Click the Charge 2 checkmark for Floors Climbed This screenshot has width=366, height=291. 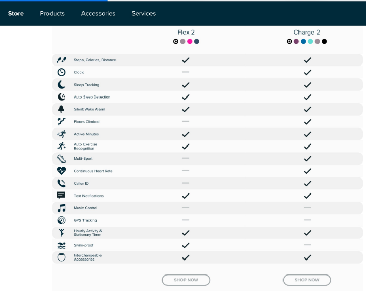(307, 122)
